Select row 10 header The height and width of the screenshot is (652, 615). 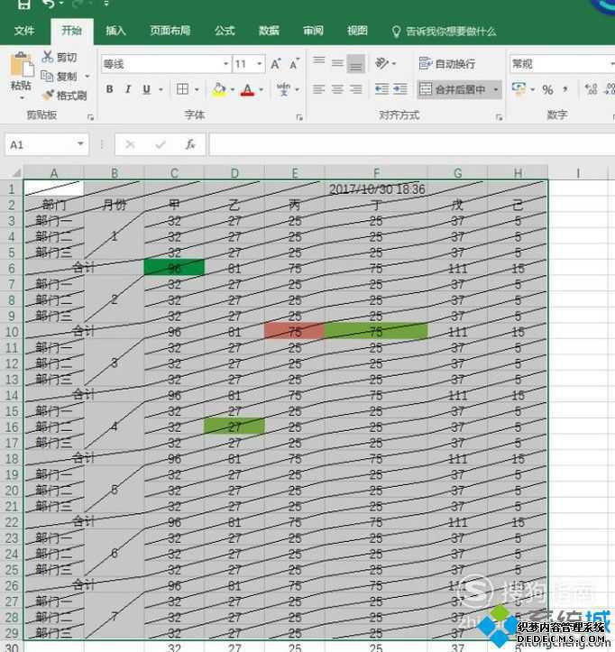click(12, 332)
